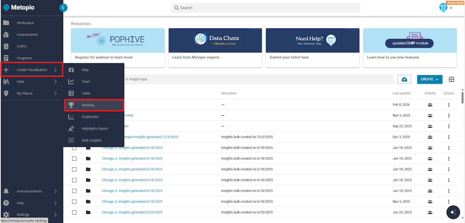This screenshot has width=465, height=223.
Task: Click the Metopio account avatar icon
Action: [x=443, y=8]
